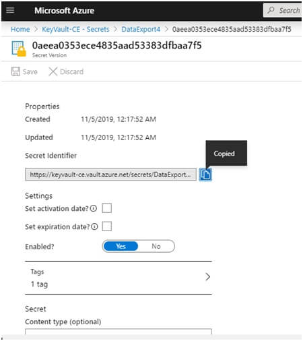Click the Copied tooltip
Viewport: 303px width, 341px height.
[x=226, y=153]
